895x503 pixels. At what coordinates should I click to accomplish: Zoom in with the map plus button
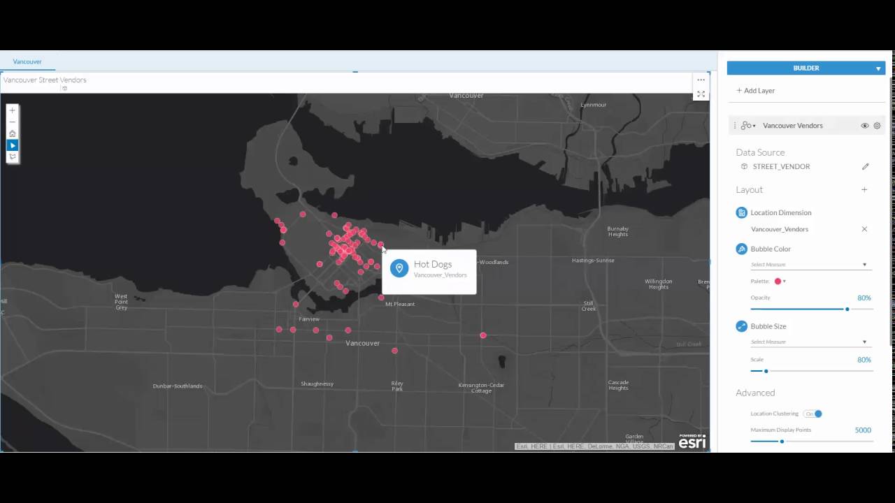12,110
